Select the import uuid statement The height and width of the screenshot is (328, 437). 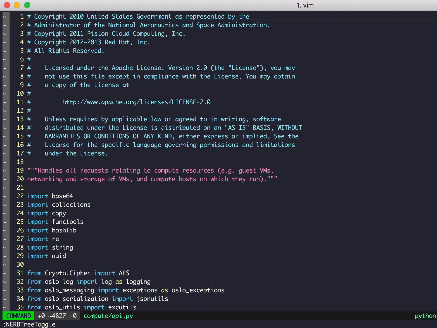coord(46,256)
